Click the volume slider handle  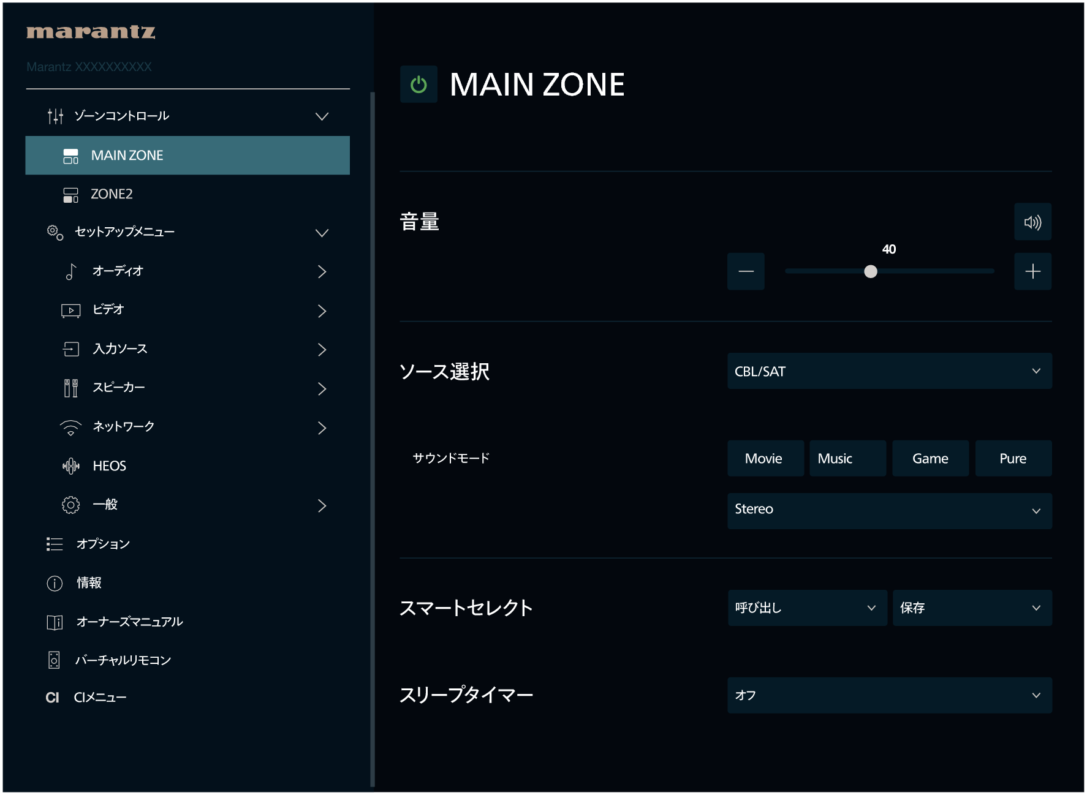click(x=870, y=271)
